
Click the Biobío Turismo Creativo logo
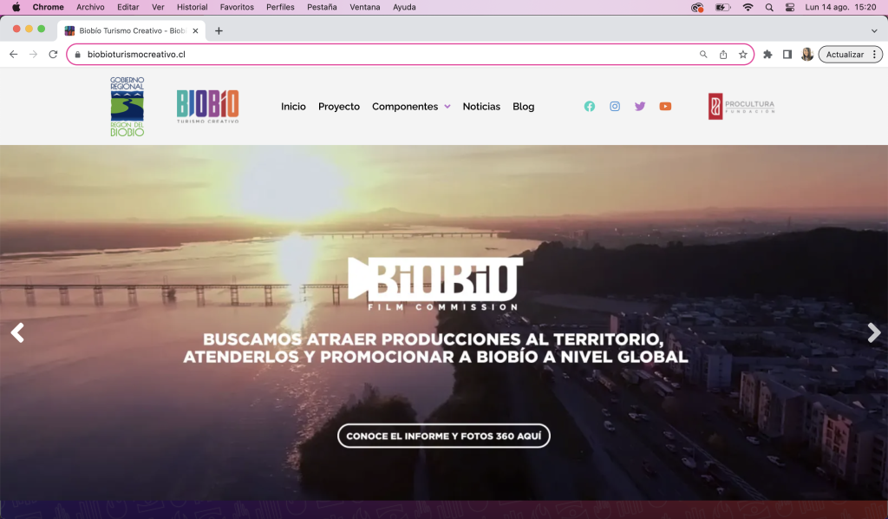pyautogui.click(x=208, y=107)
